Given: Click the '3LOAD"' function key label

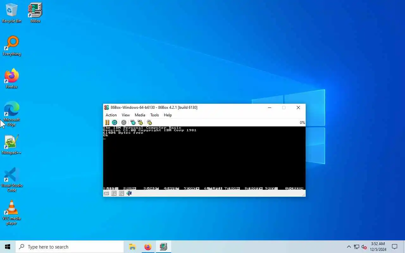Looking at the screenshot, I should click(151, 188).
